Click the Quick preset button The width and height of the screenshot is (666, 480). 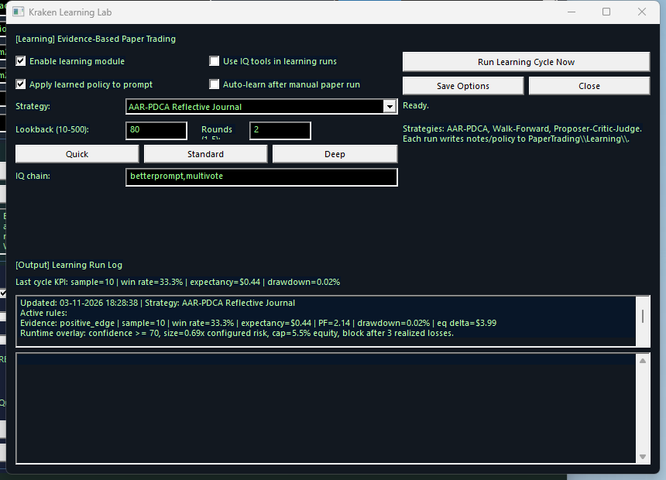point(77,153)
